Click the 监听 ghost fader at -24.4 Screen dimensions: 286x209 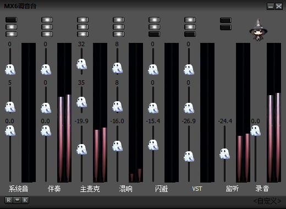coord(224,153)
